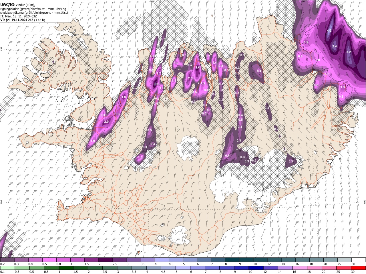Click the 0.2–0.3 dusky purple swatch in snow scale
This screenshot has height=274, width=366.
[x=7, y=260]
